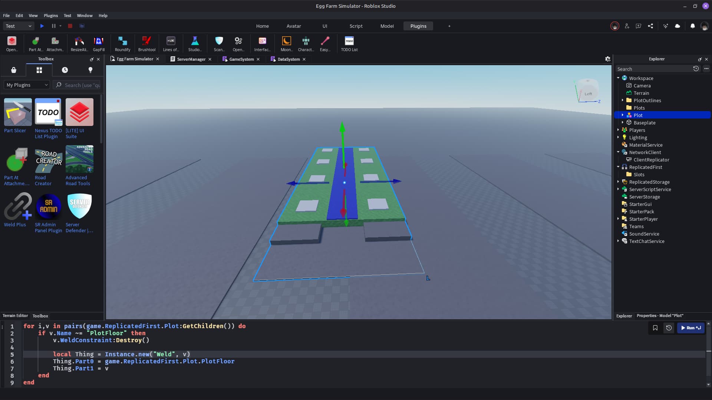Expand the PlotOutlines folder
The height and width of the screenshot is (400, 712).
click(622, 100)
